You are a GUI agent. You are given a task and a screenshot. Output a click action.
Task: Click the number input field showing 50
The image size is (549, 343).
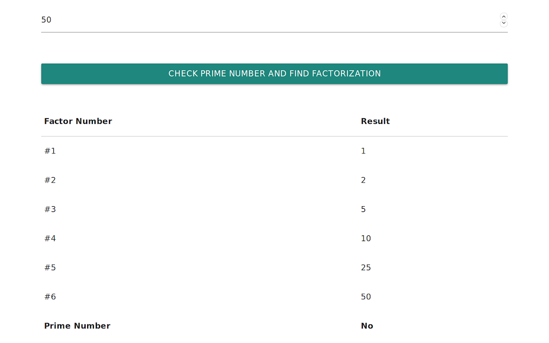point(267,20)
